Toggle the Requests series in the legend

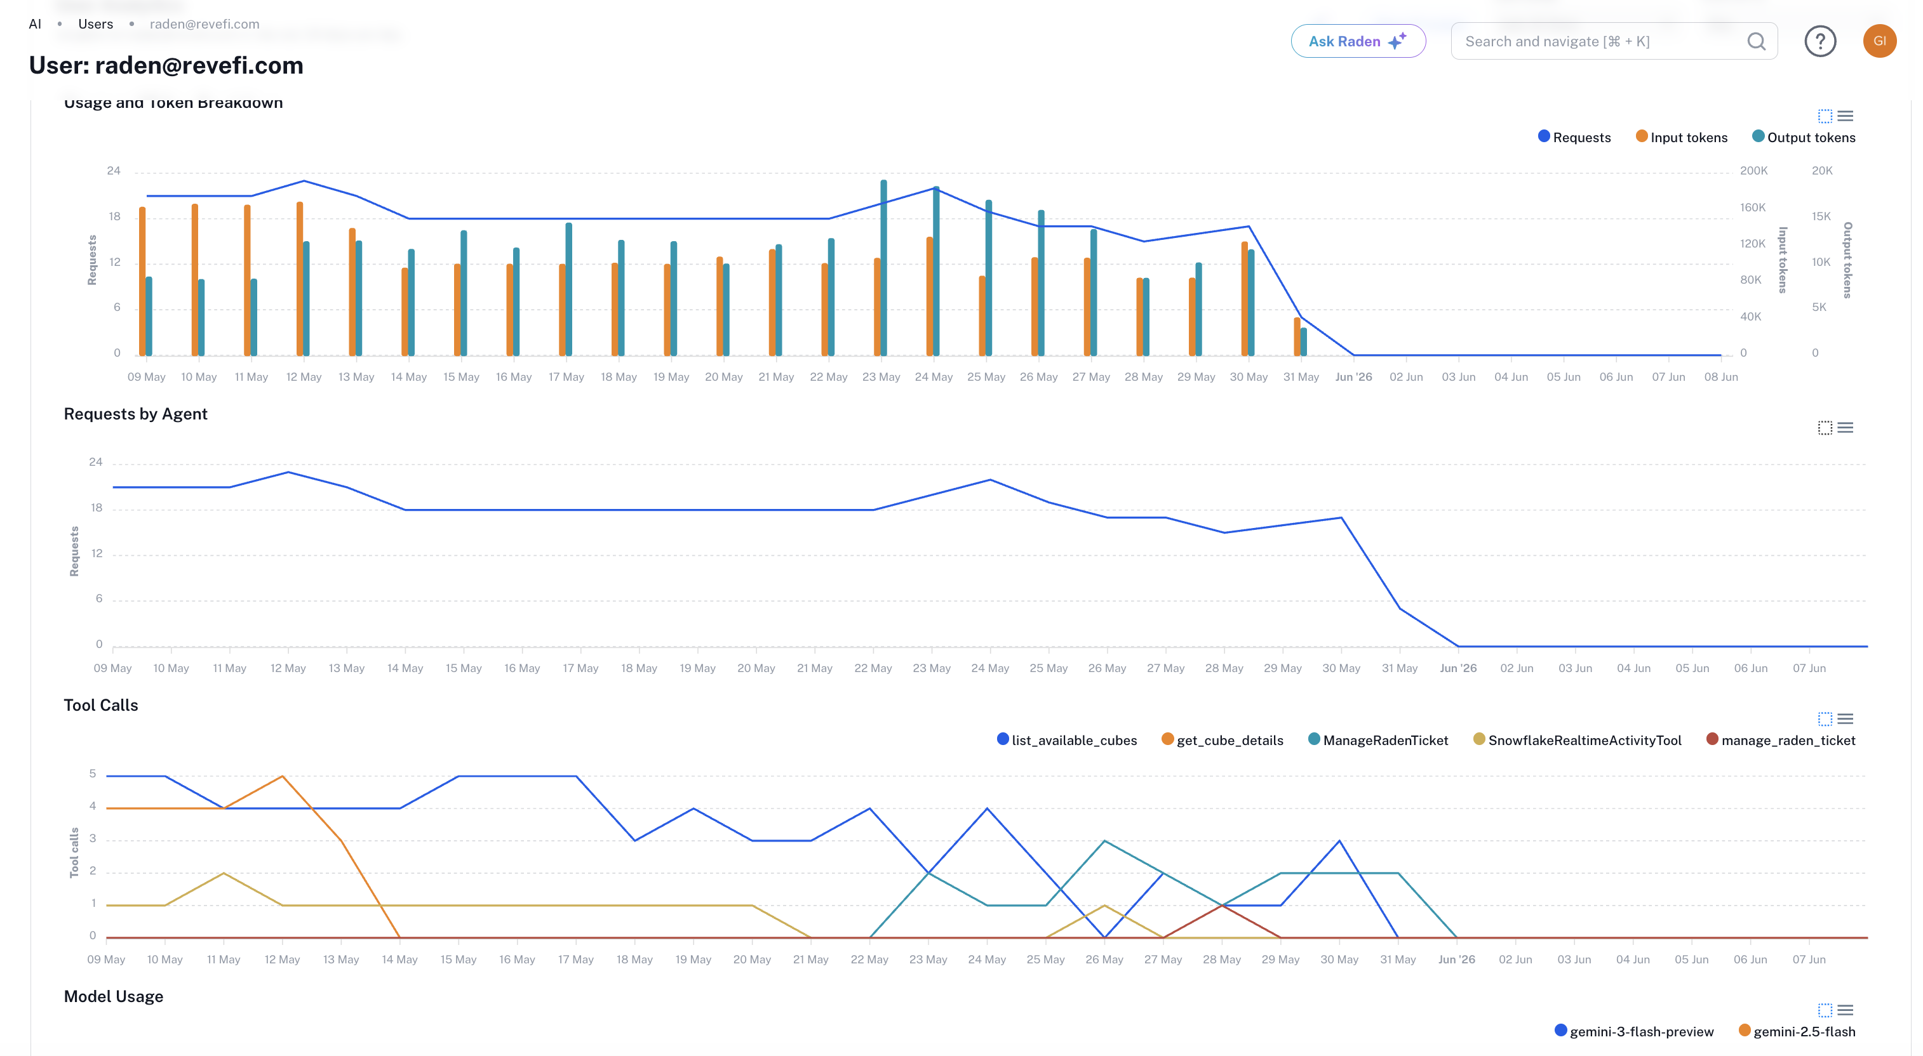point(1574,137)
